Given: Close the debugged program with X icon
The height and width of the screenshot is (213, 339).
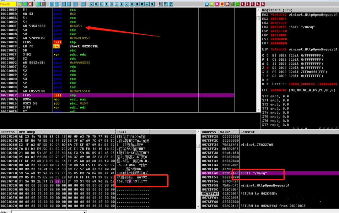Looking at the screenshot, I should (30, 4).
